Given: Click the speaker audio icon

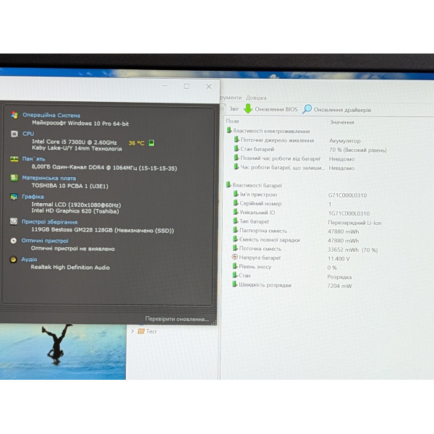Looking at the screenshot, I should (x=13, y=260).
